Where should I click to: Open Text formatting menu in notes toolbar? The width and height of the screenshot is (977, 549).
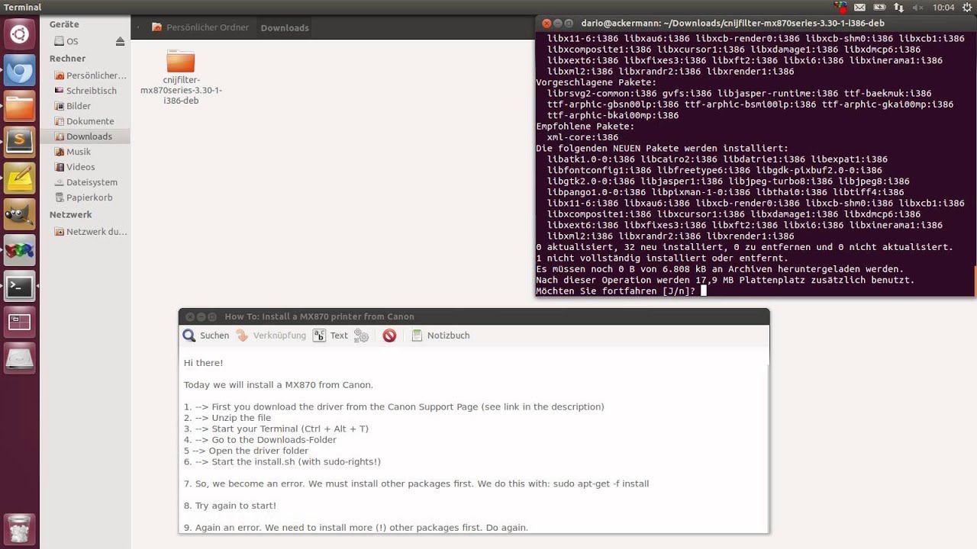pyautogui.click(x=331, y=335)
